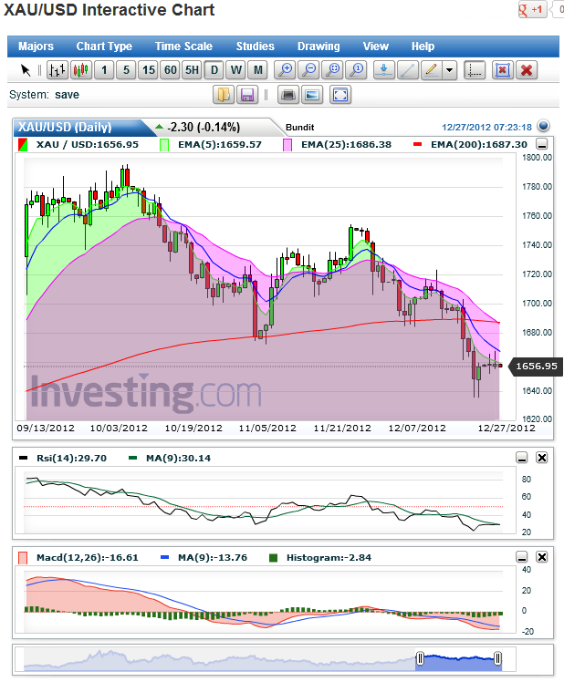Open the View menu
The image size is (564, 682).
[x=375, y=46]
